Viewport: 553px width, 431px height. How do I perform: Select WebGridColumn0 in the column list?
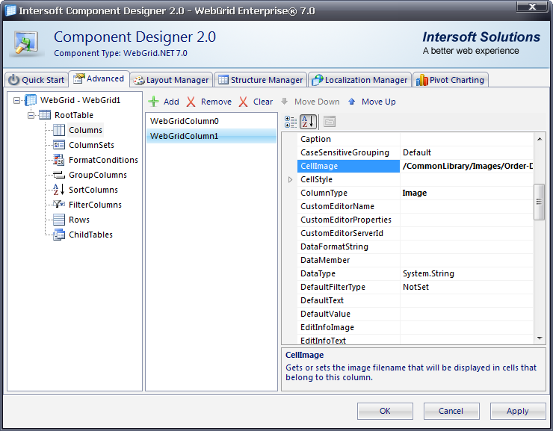tap(184, 120)
